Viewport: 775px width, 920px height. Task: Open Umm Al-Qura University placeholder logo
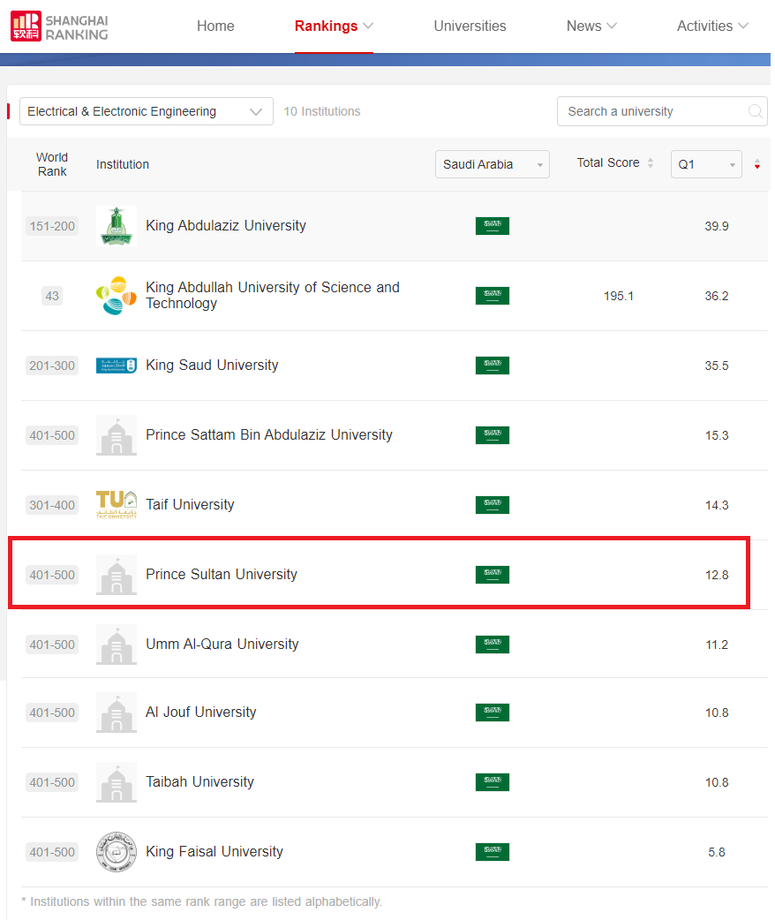click(117, 645)
